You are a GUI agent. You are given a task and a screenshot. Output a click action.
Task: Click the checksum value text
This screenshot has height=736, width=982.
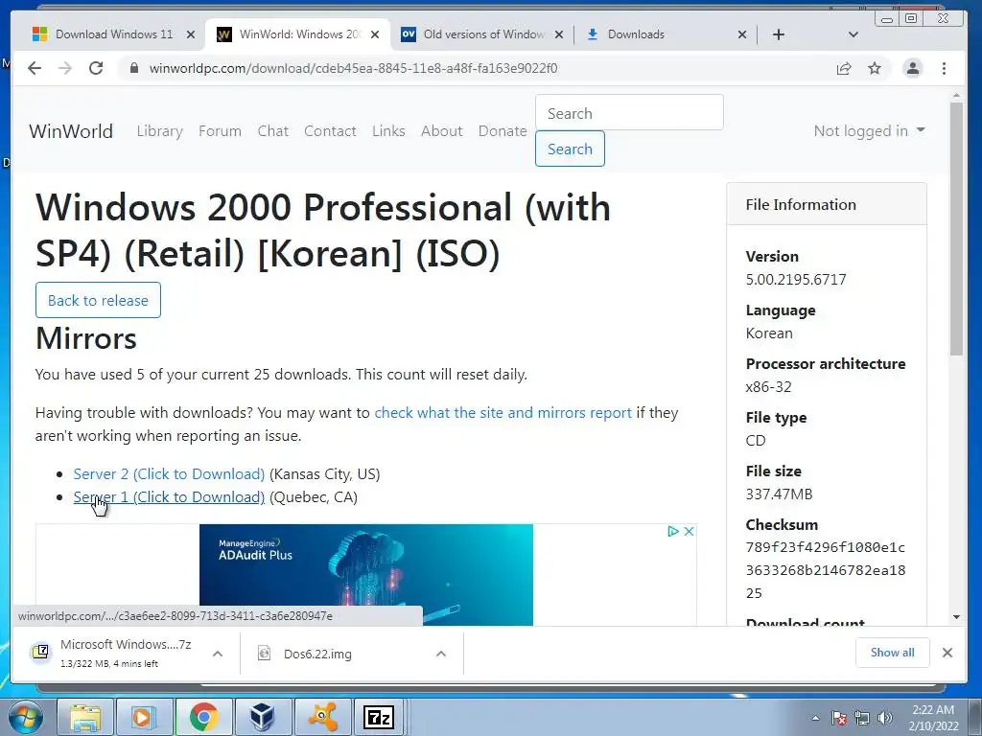coord(826,570)
